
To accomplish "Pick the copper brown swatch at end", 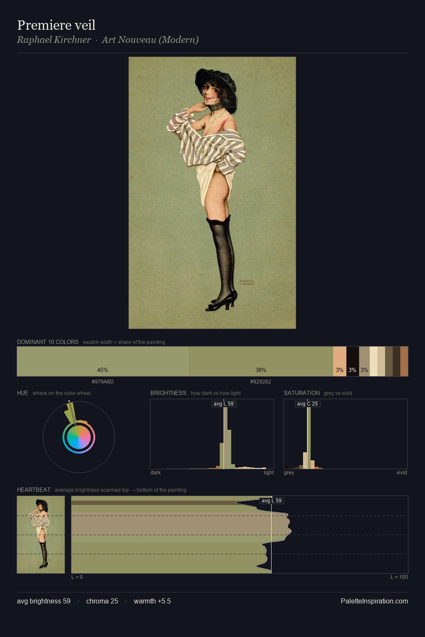I will 404,361.
